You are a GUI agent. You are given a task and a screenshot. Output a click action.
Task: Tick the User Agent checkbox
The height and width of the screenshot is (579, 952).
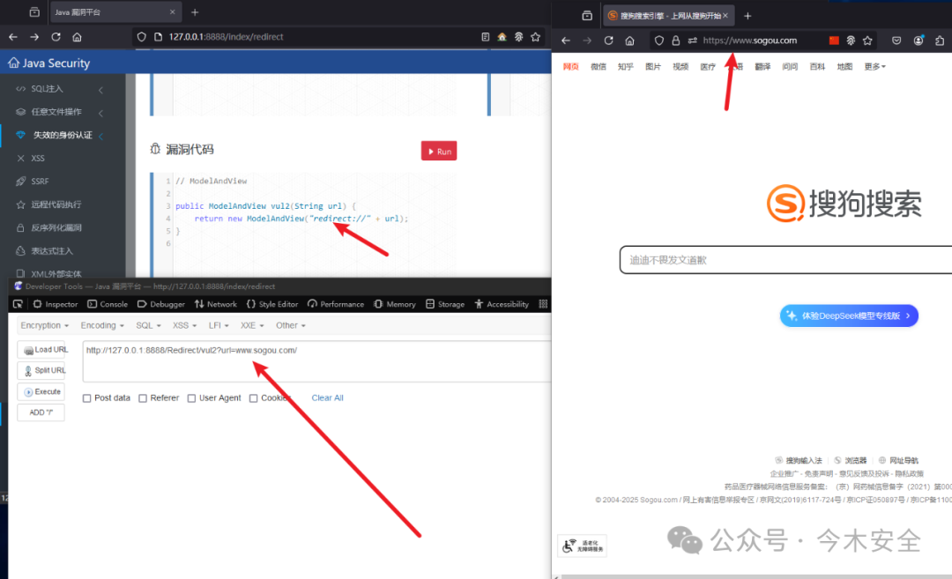(191, 398)
